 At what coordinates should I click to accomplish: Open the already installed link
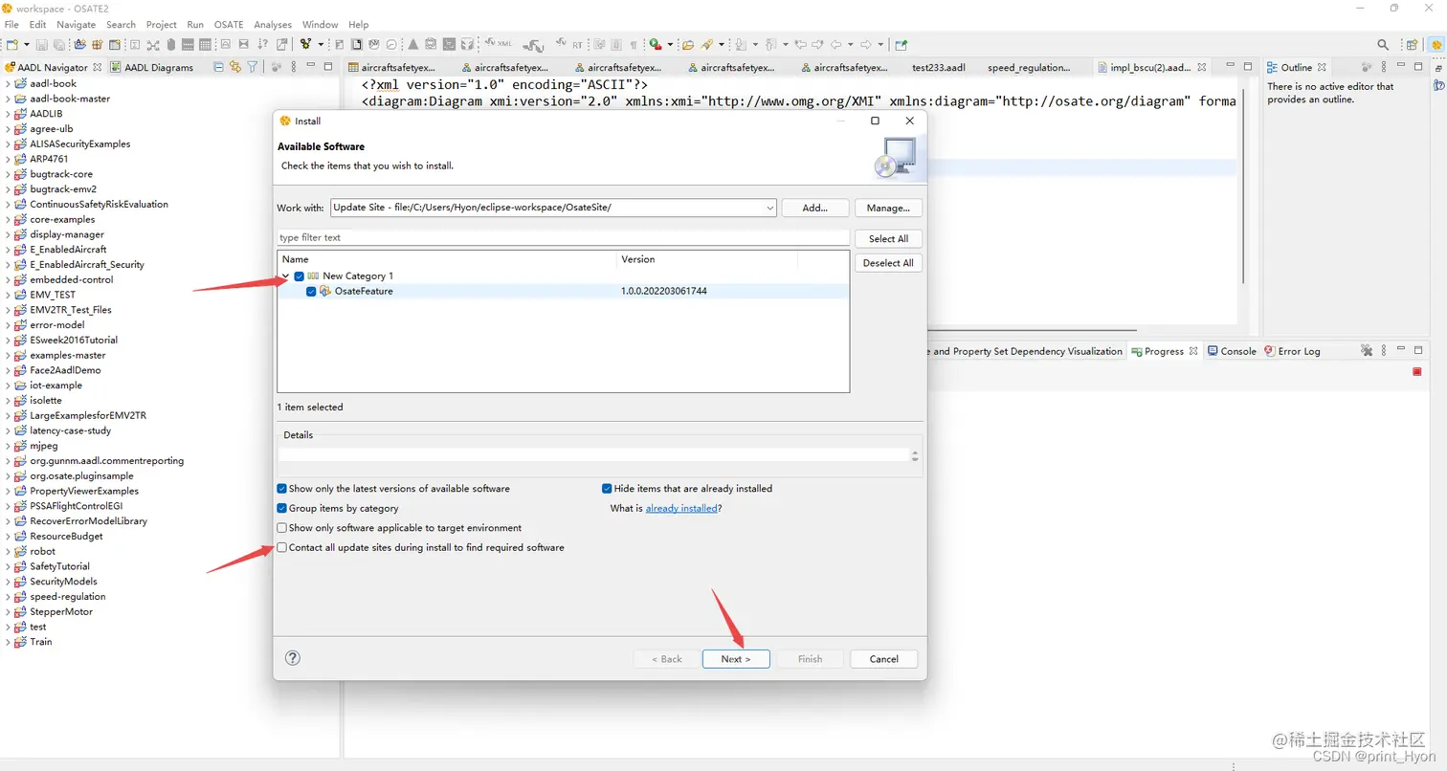[x=681, y=508]
